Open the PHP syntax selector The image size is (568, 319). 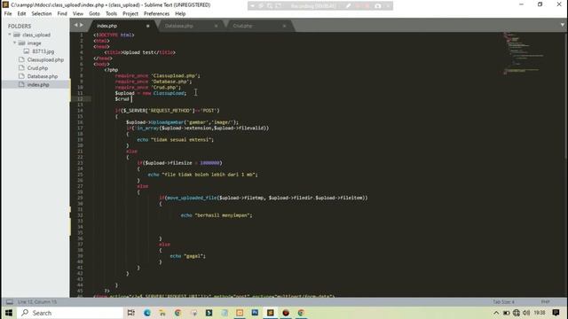(545, 302)
